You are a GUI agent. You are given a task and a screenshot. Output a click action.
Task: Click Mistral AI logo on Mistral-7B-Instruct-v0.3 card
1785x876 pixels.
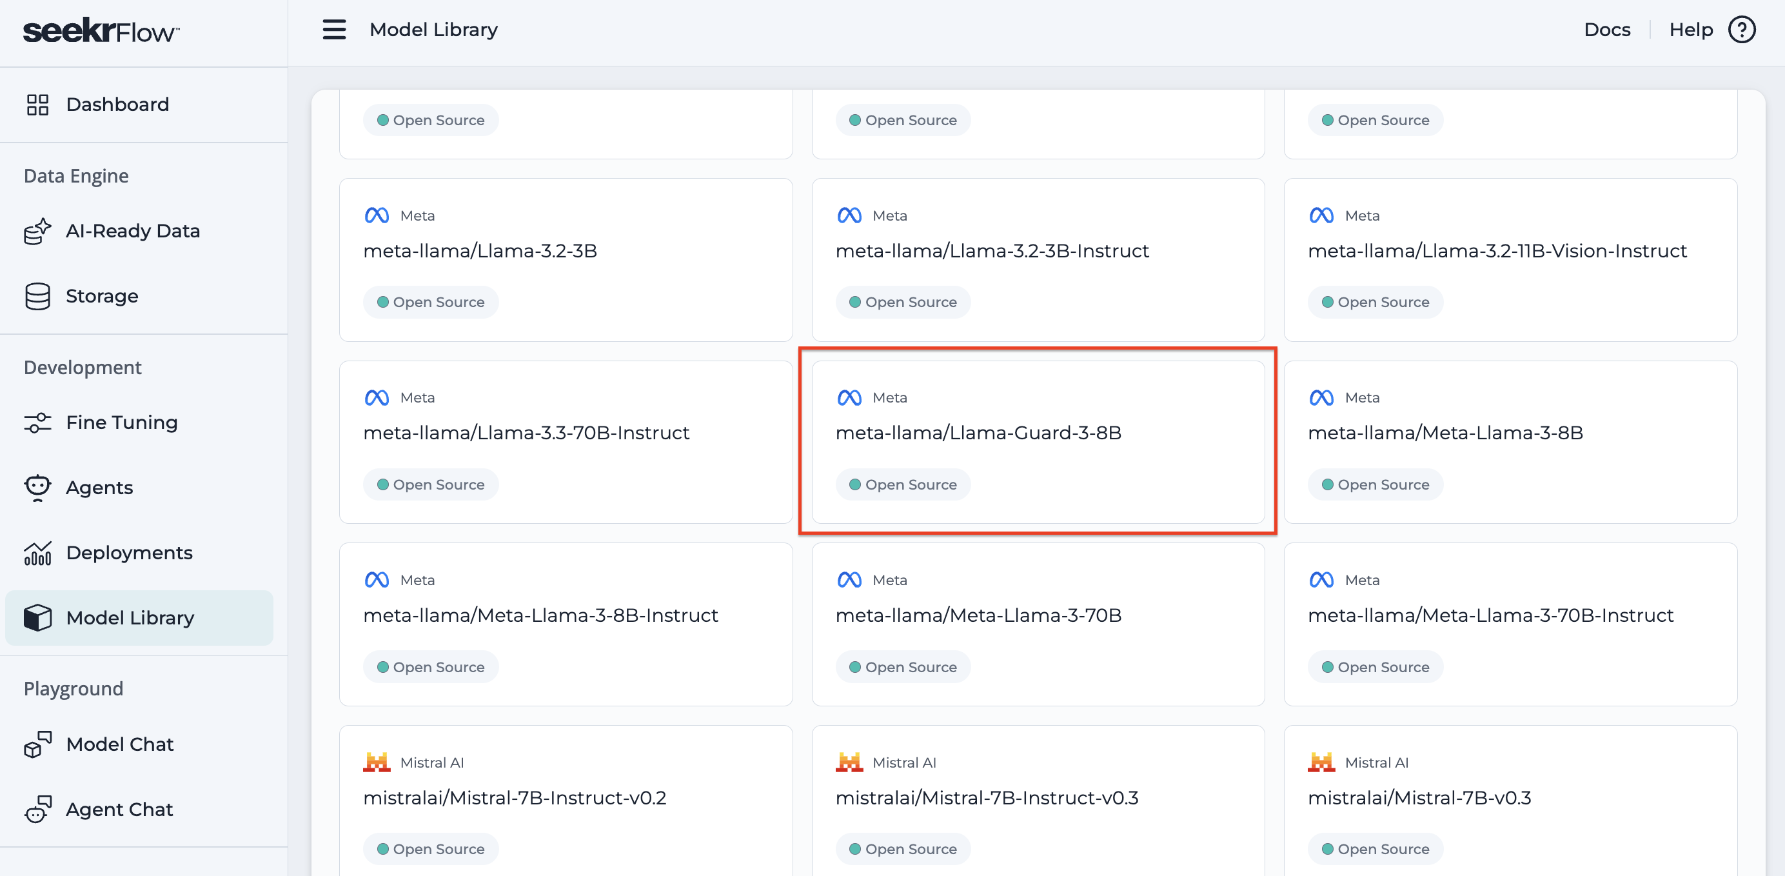pos(849,762)
